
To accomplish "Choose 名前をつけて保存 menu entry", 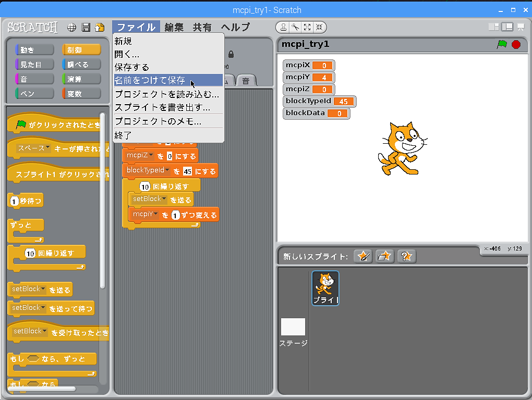I will point(168,80).
